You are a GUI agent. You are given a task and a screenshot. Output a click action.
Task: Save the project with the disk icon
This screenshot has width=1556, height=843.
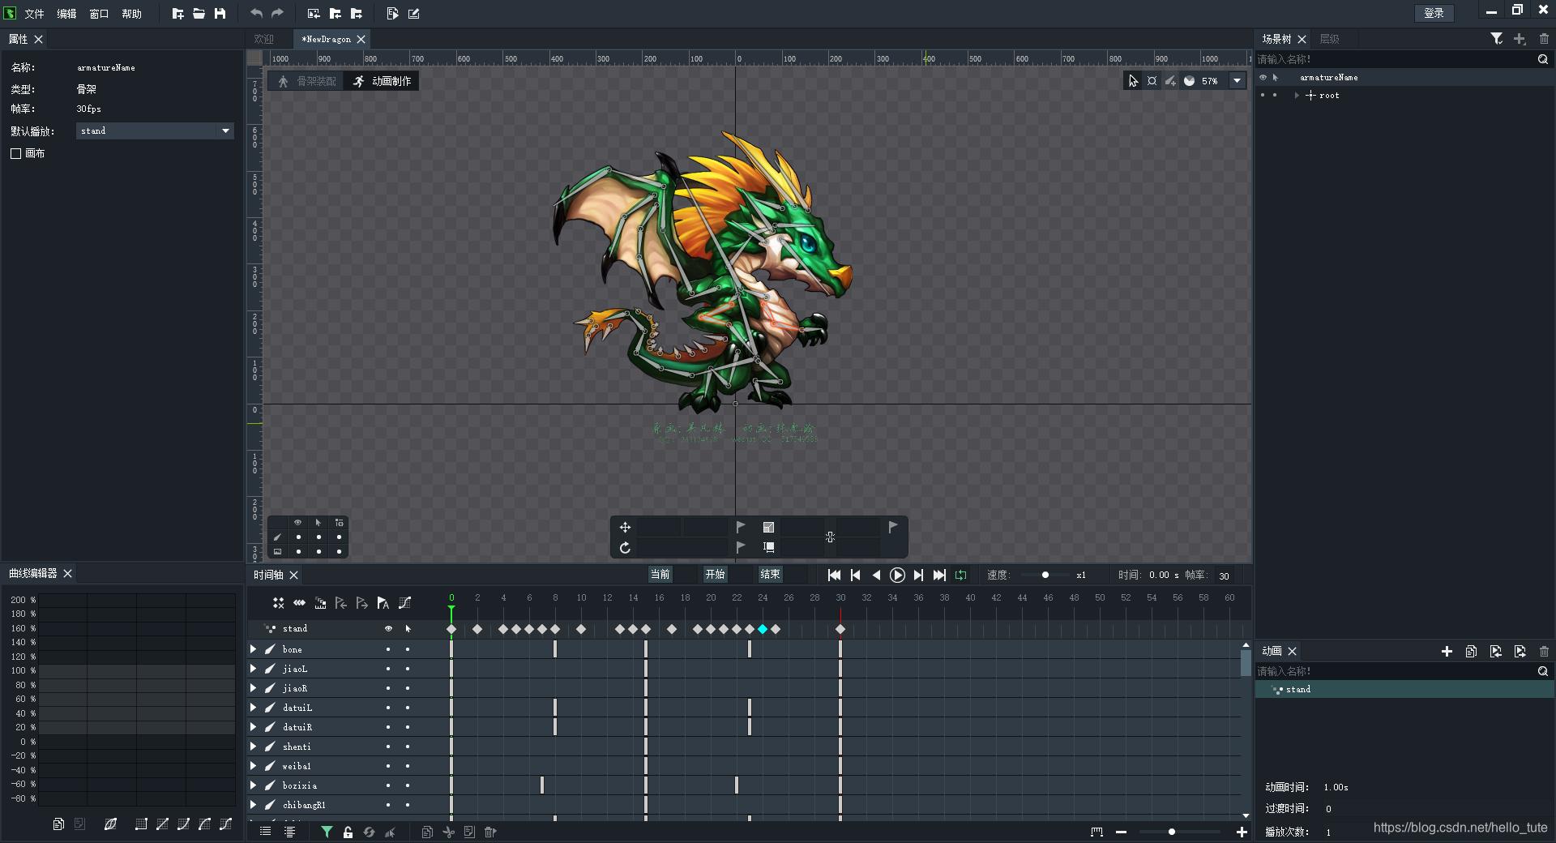coord(220,14)
